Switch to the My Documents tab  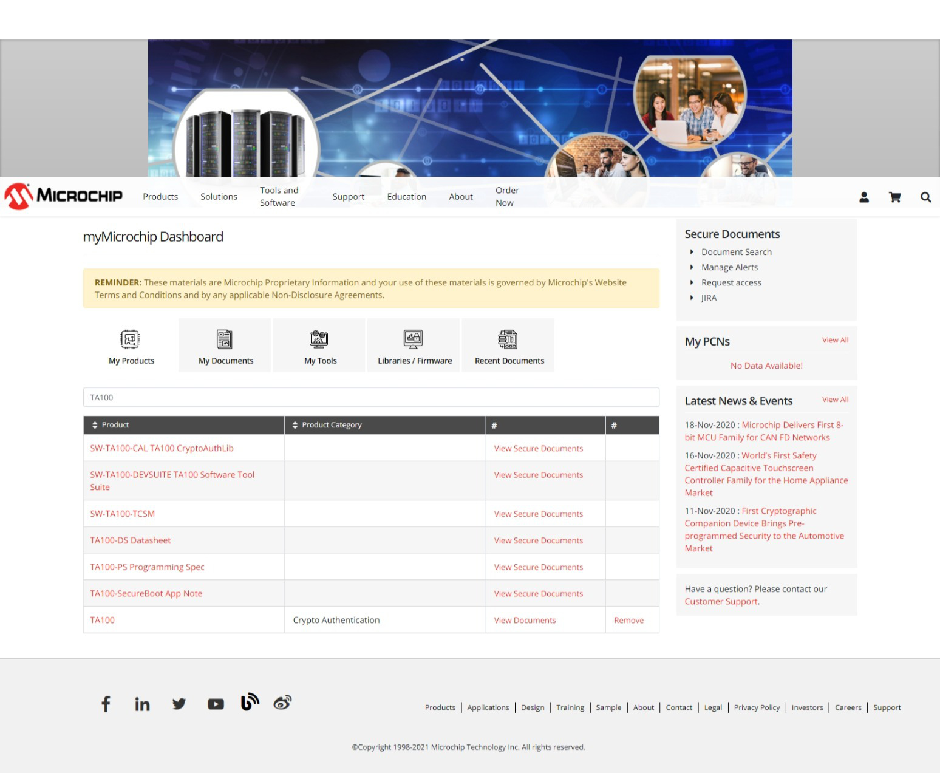pyautogui.click(x=225, y=345)
